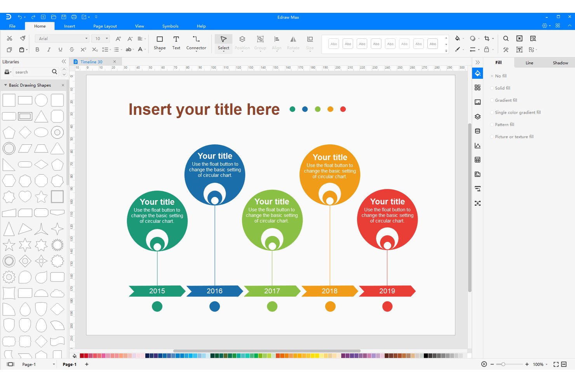
Task: Switch to the Shadow tab
Action: [560, 62]
